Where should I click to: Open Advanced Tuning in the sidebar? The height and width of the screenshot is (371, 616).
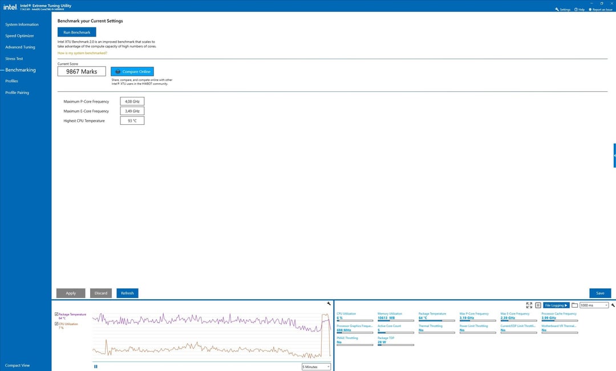coord(20,47)
